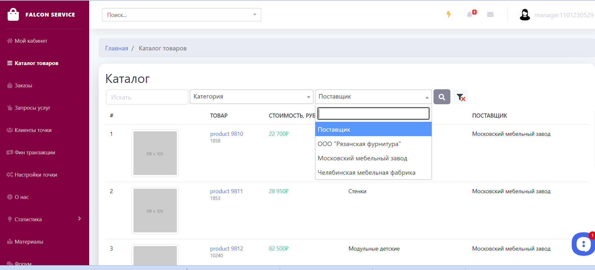Click the Искать catalog search field
Image resolution: width=595 pixels, height=270 pixels.
[147, 97]
